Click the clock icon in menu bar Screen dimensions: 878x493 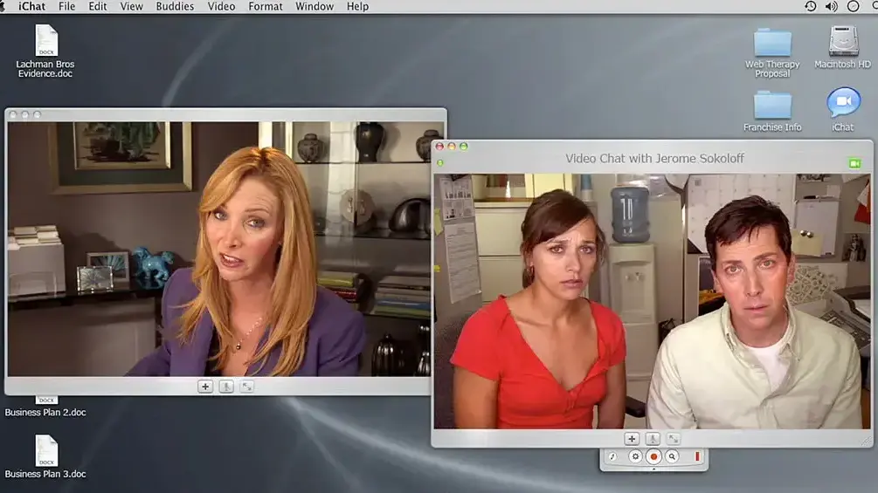pos(853,6)
